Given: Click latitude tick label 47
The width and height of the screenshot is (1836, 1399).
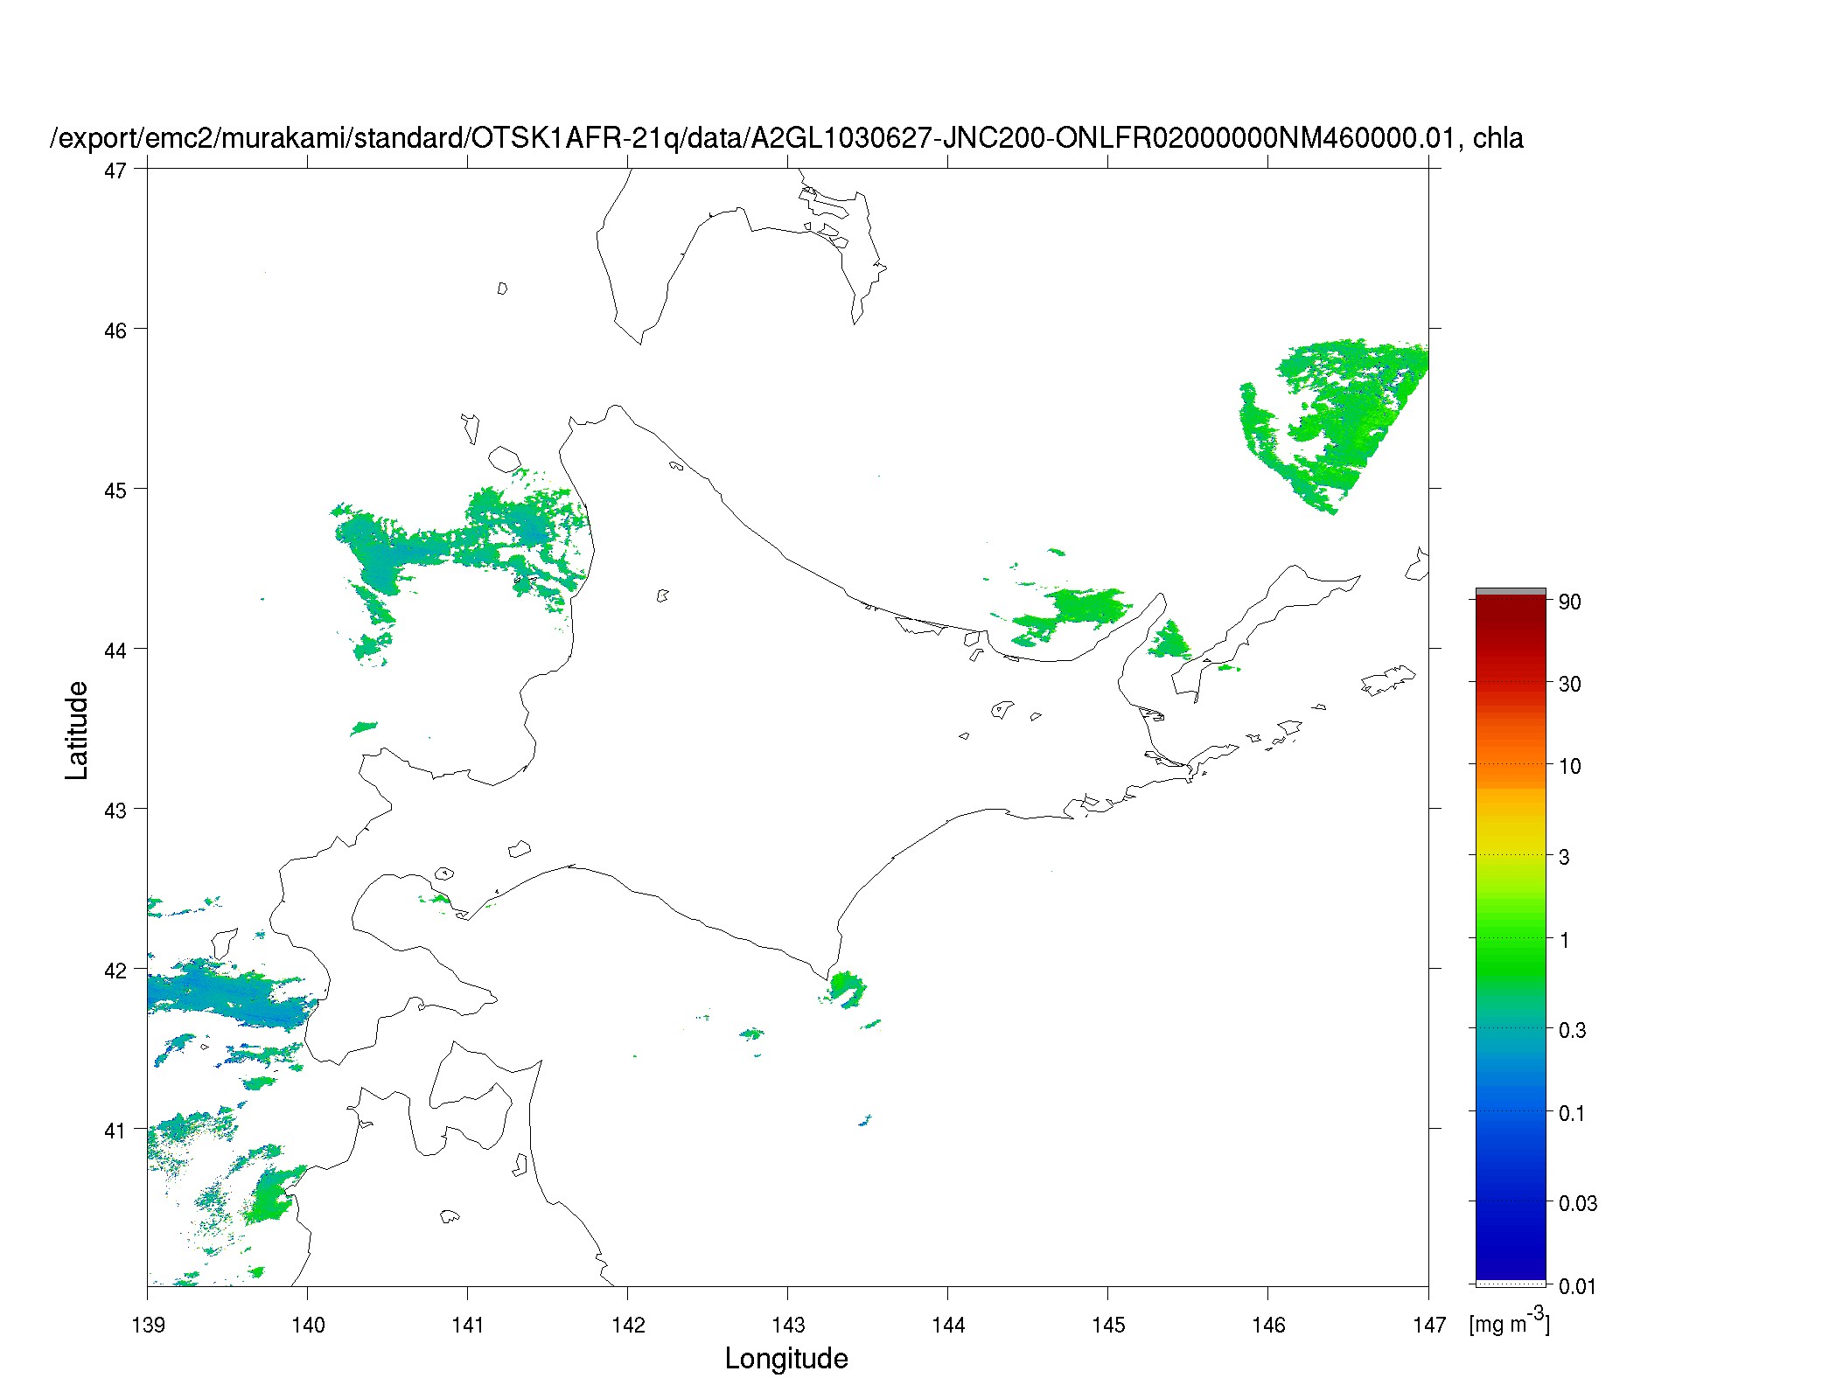Looking at the screenshot, I should coord(115,171).
